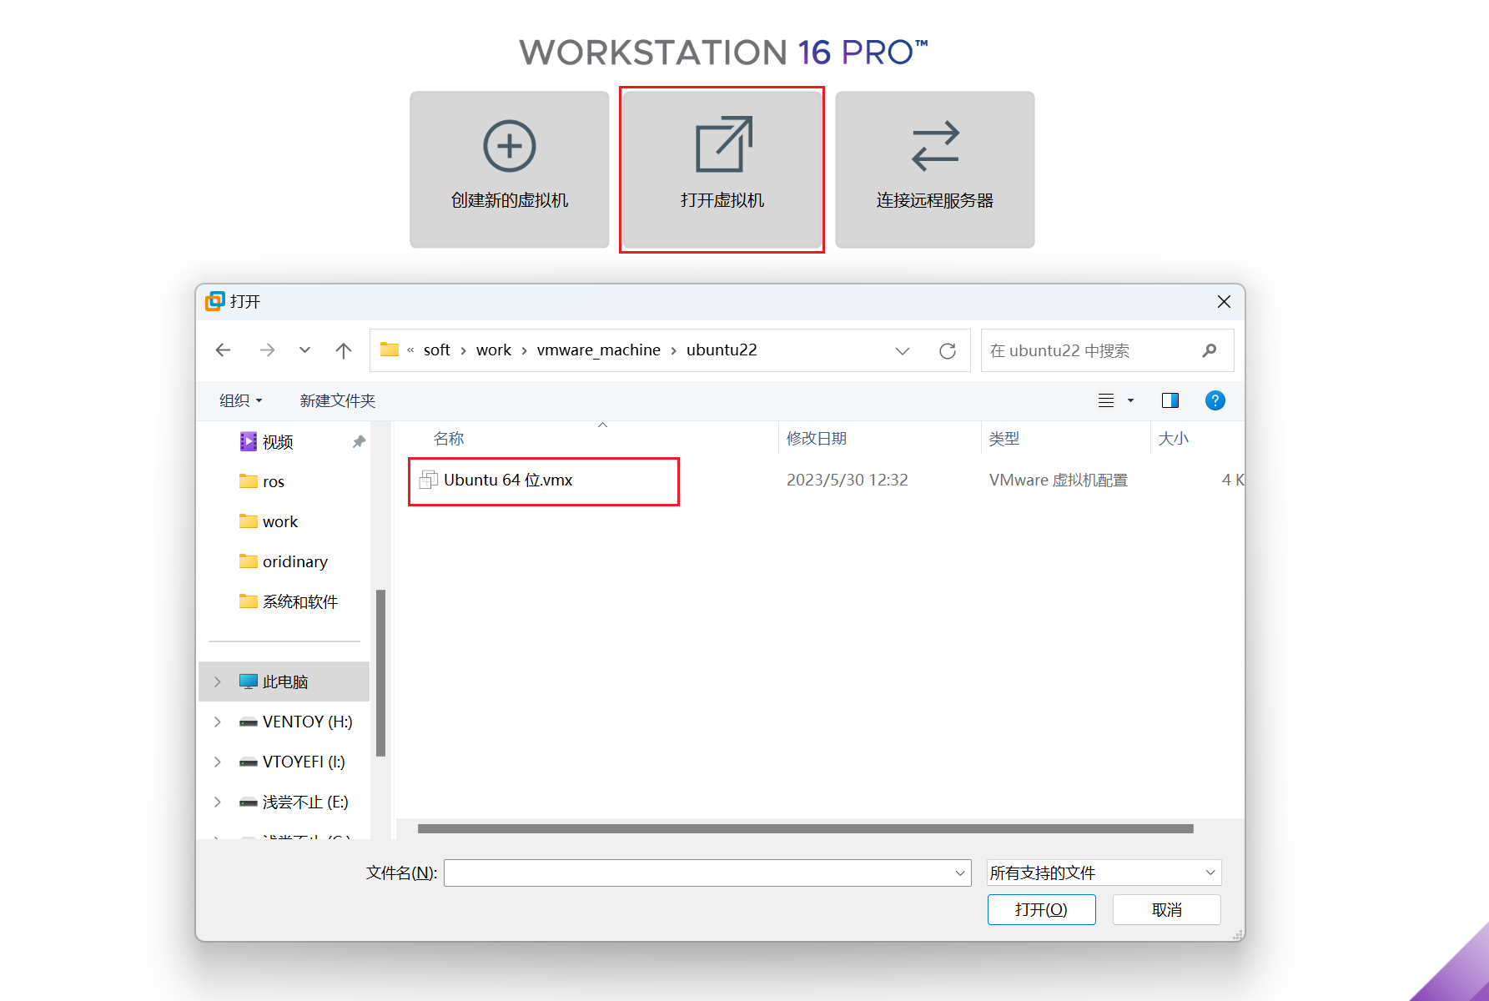Refresh the ubuntu22 folder listing
This screenshot has height=1001, width=1489.
[x=948, y=351]
